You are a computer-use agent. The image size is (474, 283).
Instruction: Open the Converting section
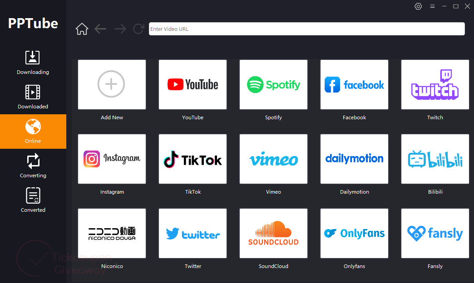tap(33, 166)
